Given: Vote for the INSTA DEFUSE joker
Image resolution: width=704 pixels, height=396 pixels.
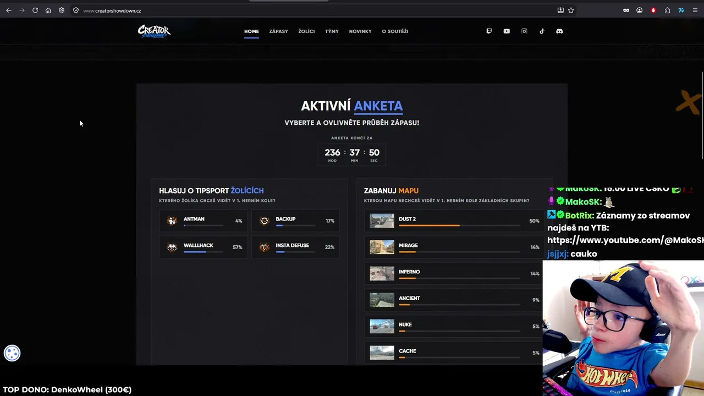Looking at the screenshot, I should point(296,247).
